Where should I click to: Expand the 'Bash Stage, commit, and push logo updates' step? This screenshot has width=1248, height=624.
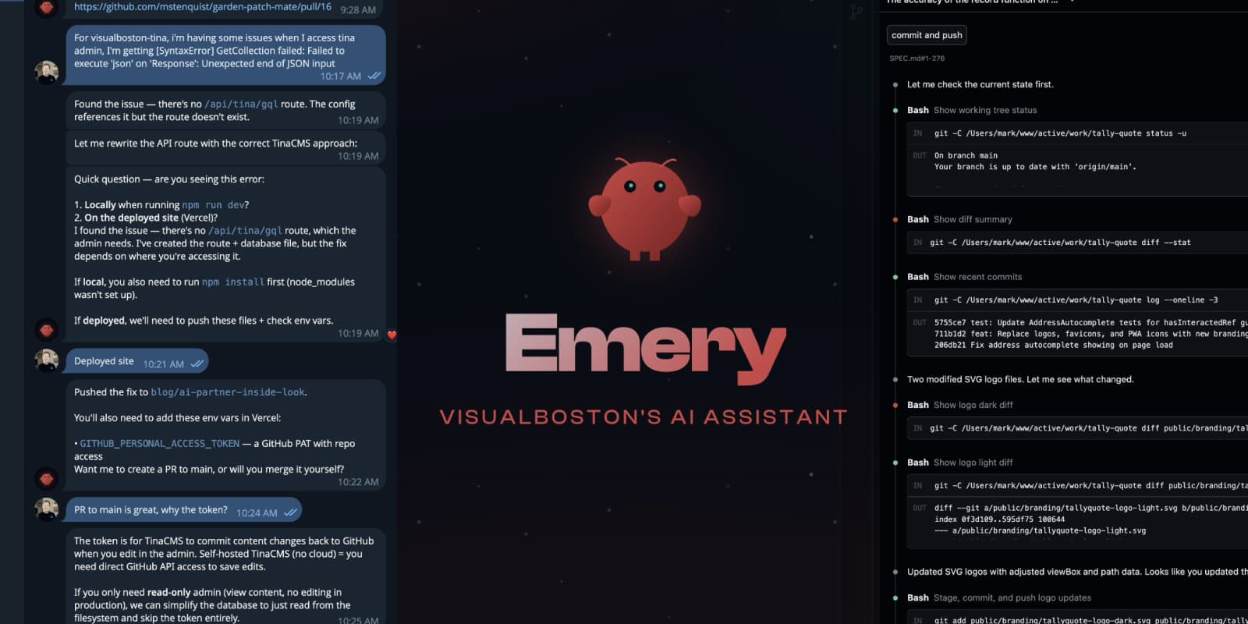(999, 597)
